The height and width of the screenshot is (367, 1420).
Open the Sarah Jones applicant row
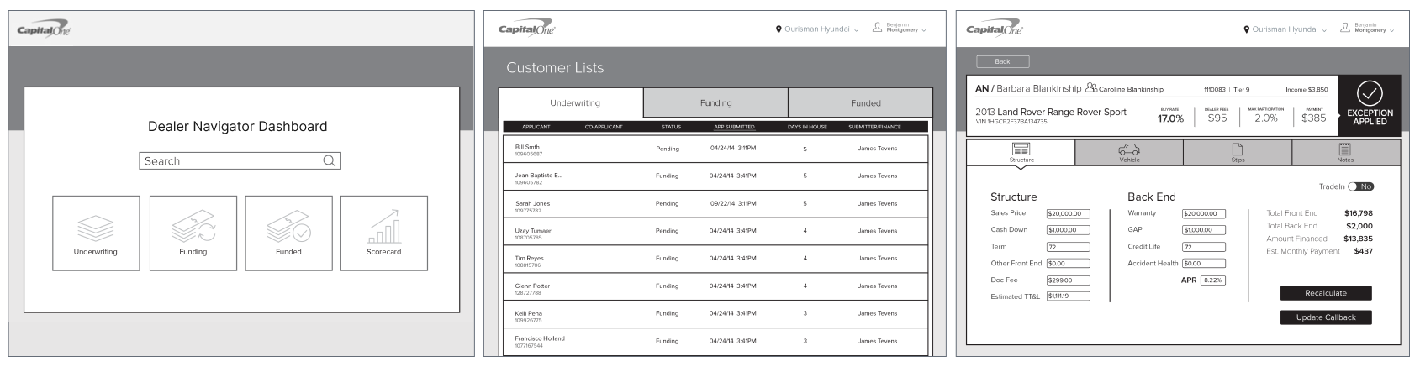click(x=715, y=204)
